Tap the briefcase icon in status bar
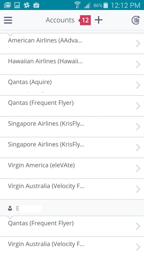The width and height of the screenshot is (144, 256). tap(36, 5)
